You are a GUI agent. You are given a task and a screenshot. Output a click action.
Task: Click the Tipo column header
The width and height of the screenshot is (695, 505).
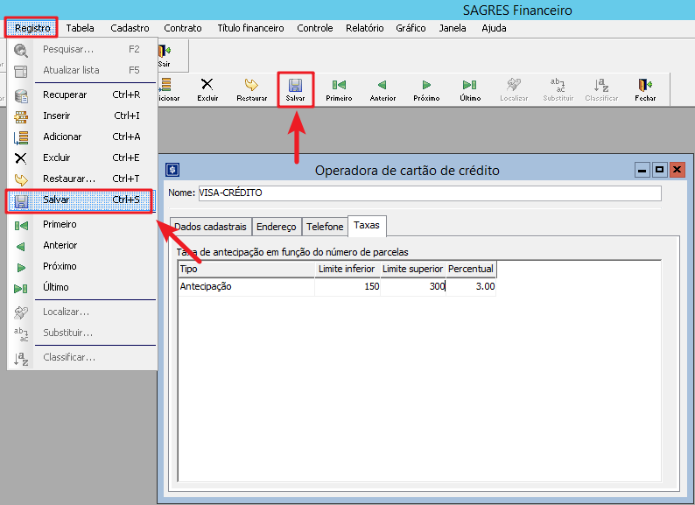pos(247,269)
